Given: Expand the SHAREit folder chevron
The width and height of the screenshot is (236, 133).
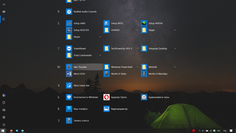Looking at the screenshot, I should click(x=137, y=30).
